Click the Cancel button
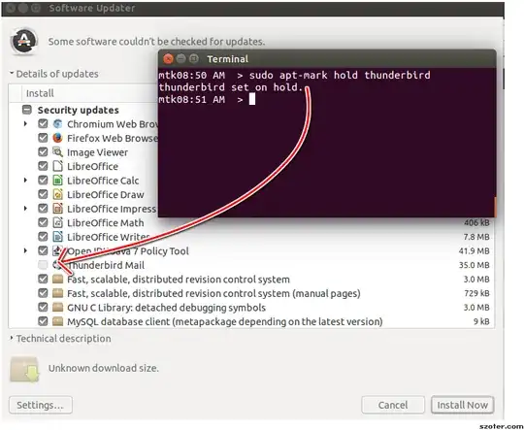 [393, 405]
